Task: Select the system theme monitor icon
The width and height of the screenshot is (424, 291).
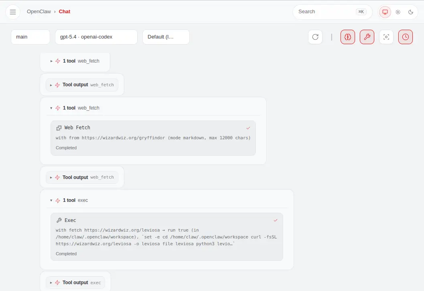Action: 385,12
